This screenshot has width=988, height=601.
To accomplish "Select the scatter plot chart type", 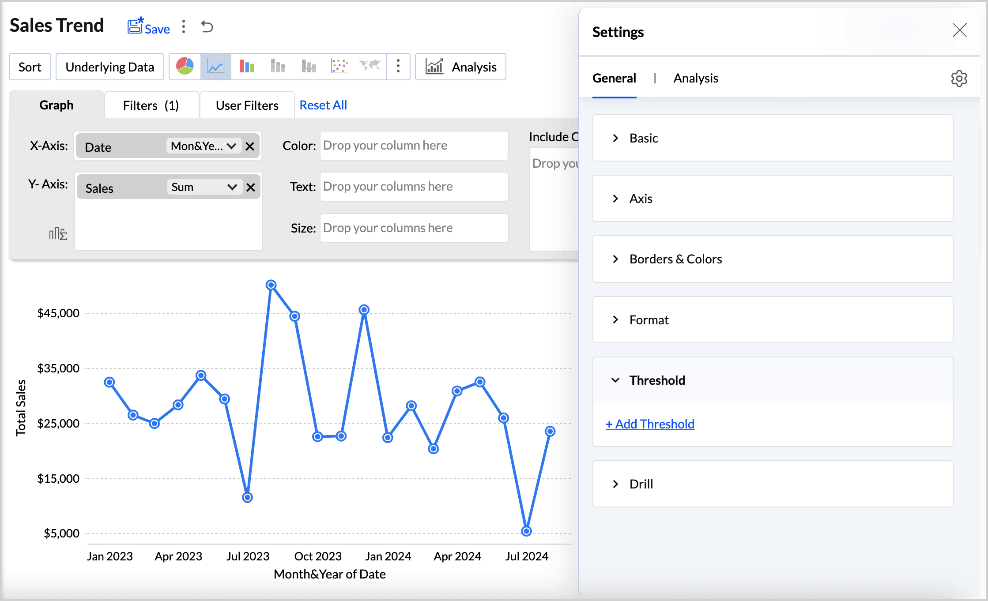I will pyautogui.click(x=339, y=66).
